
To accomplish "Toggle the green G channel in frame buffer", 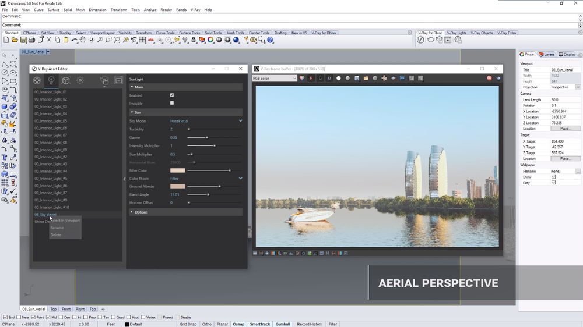I will tap(320, 79).
